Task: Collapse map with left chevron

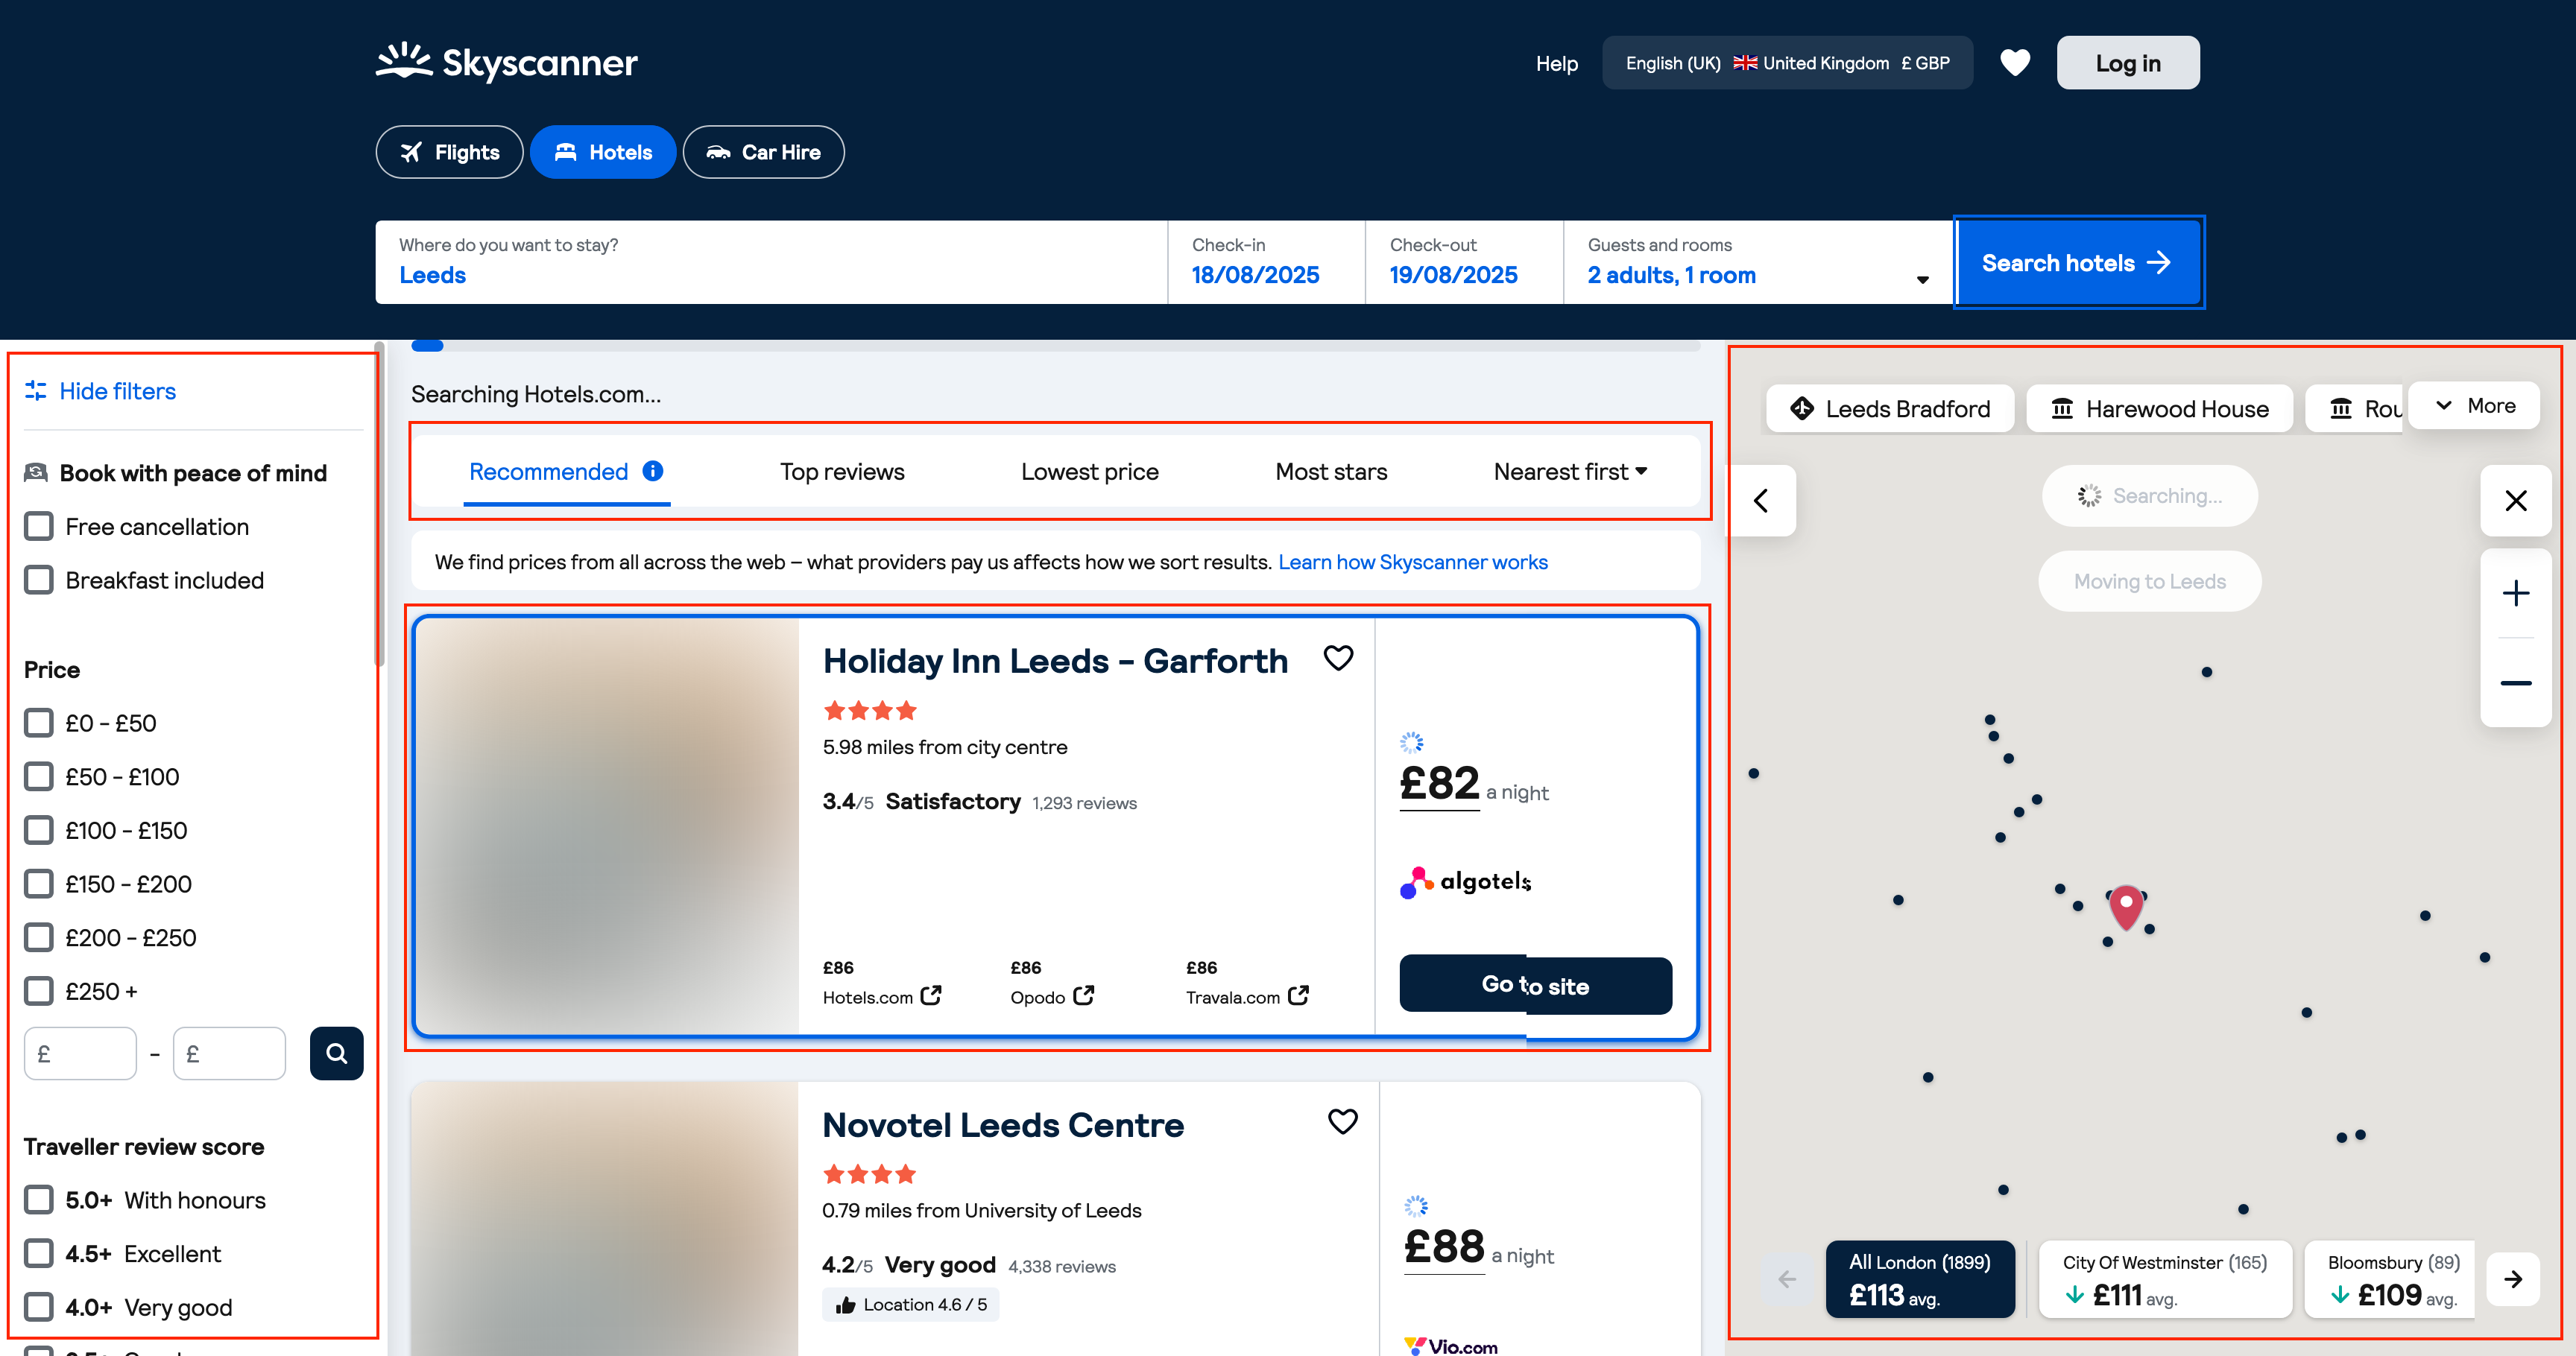Action: coord(1762,500)
